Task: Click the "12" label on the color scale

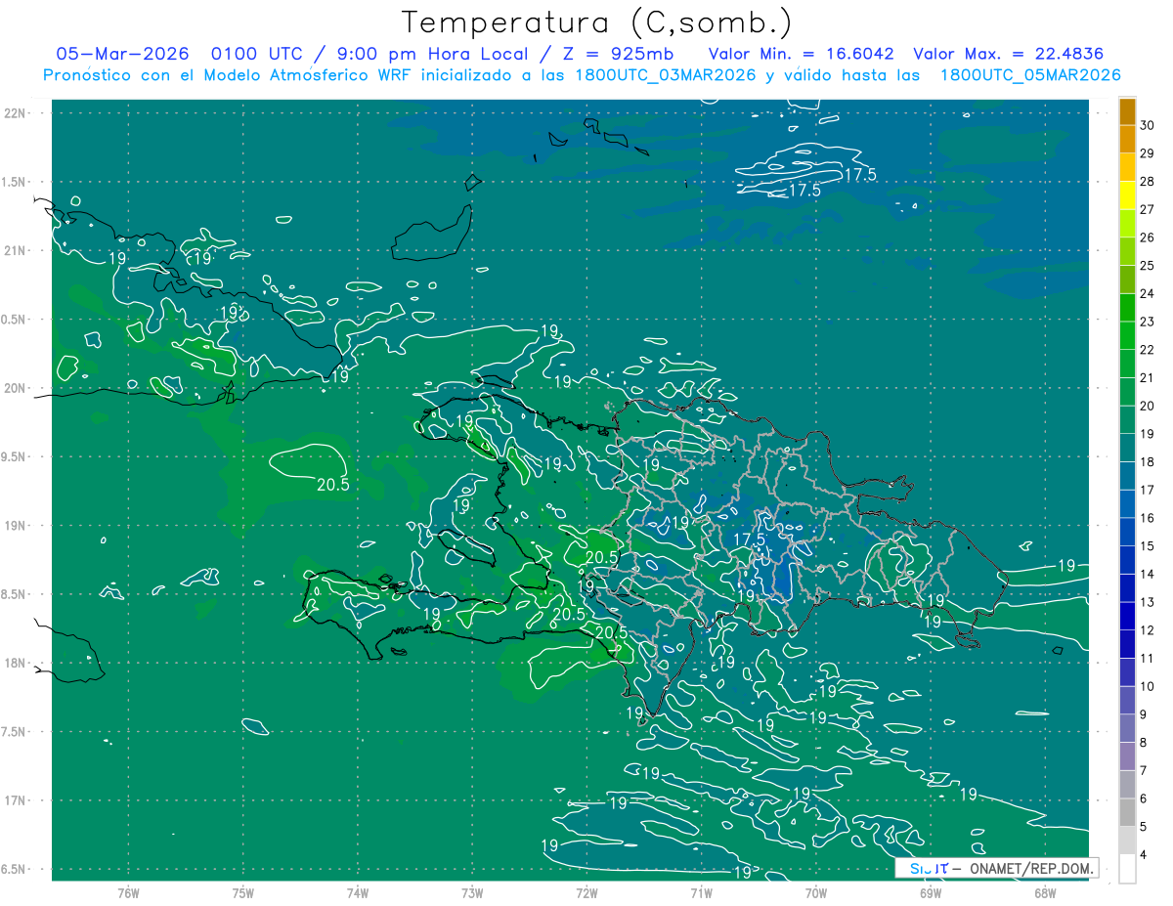Action: pos(1148,630)
